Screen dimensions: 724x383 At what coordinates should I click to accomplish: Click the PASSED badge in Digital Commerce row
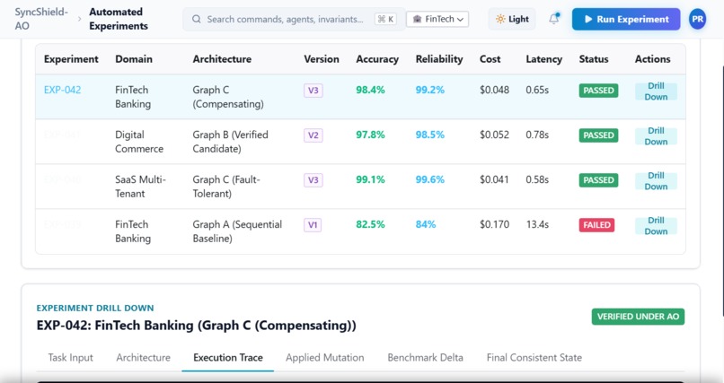pos(598,135)
